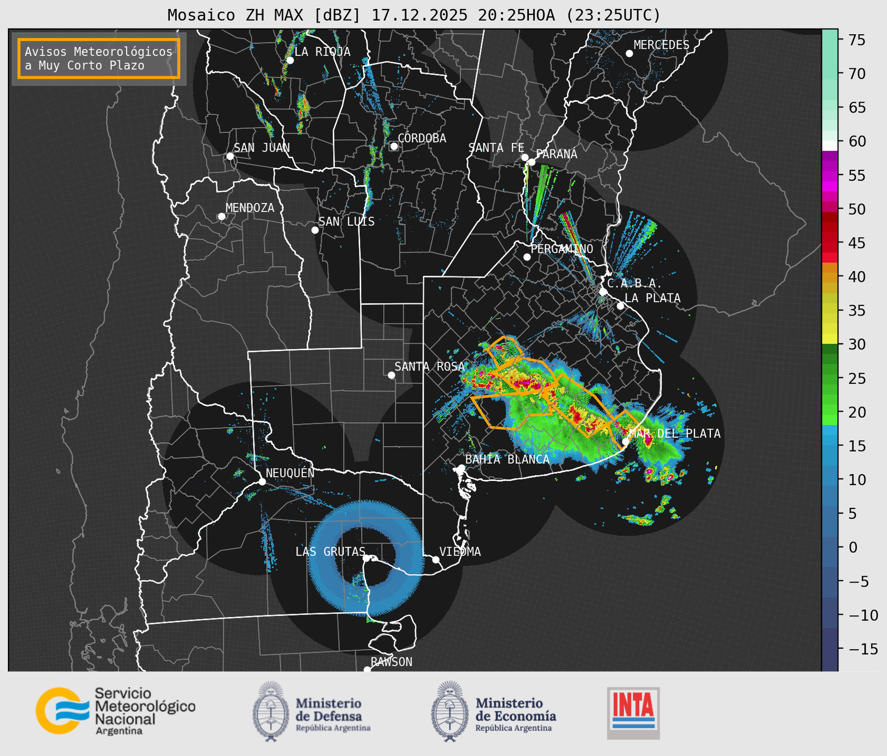
Task: Click the PARANÁ label
Action: click(556, 154)
